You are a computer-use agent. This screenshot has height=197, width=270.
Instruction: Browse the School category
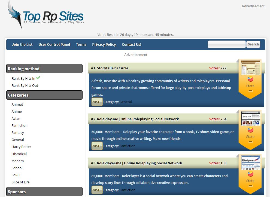click(x=17, y=168)
